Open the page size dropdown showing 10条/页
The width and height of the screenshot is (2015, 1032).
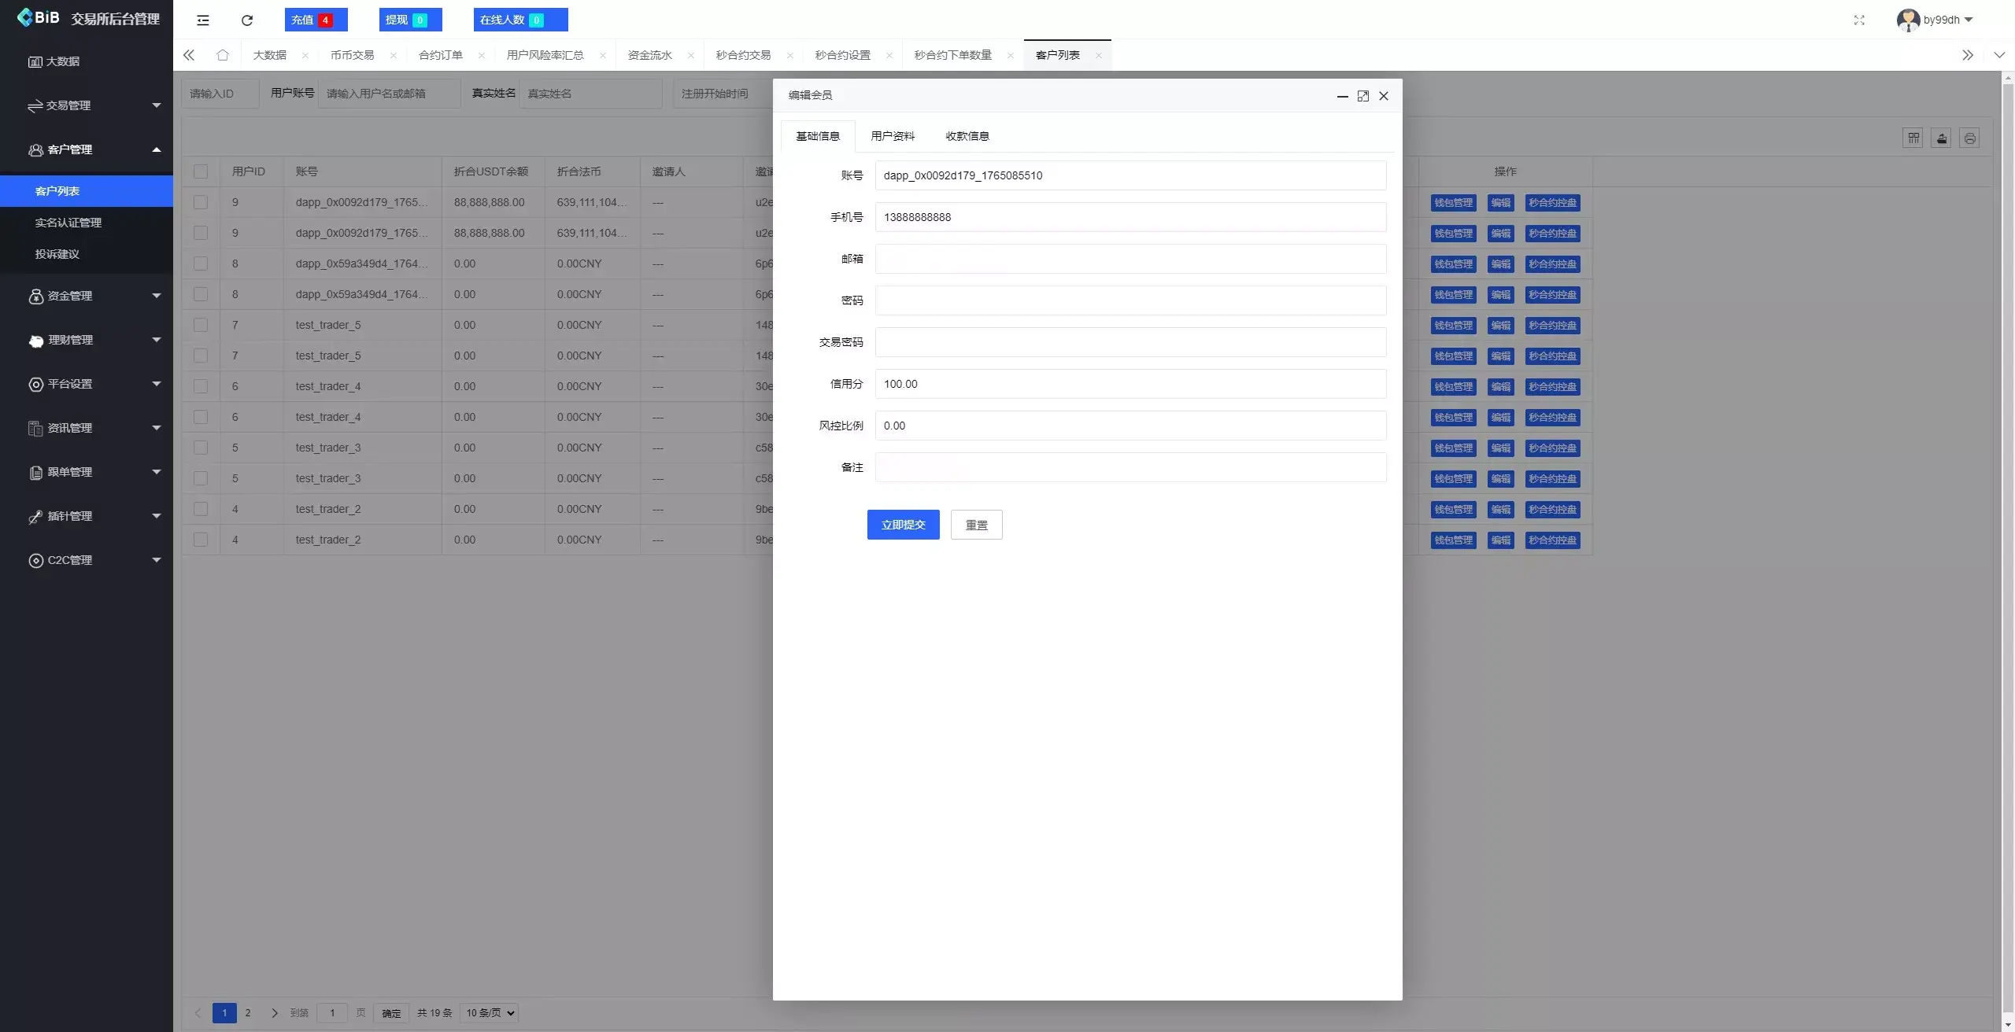pos(488,1013)
